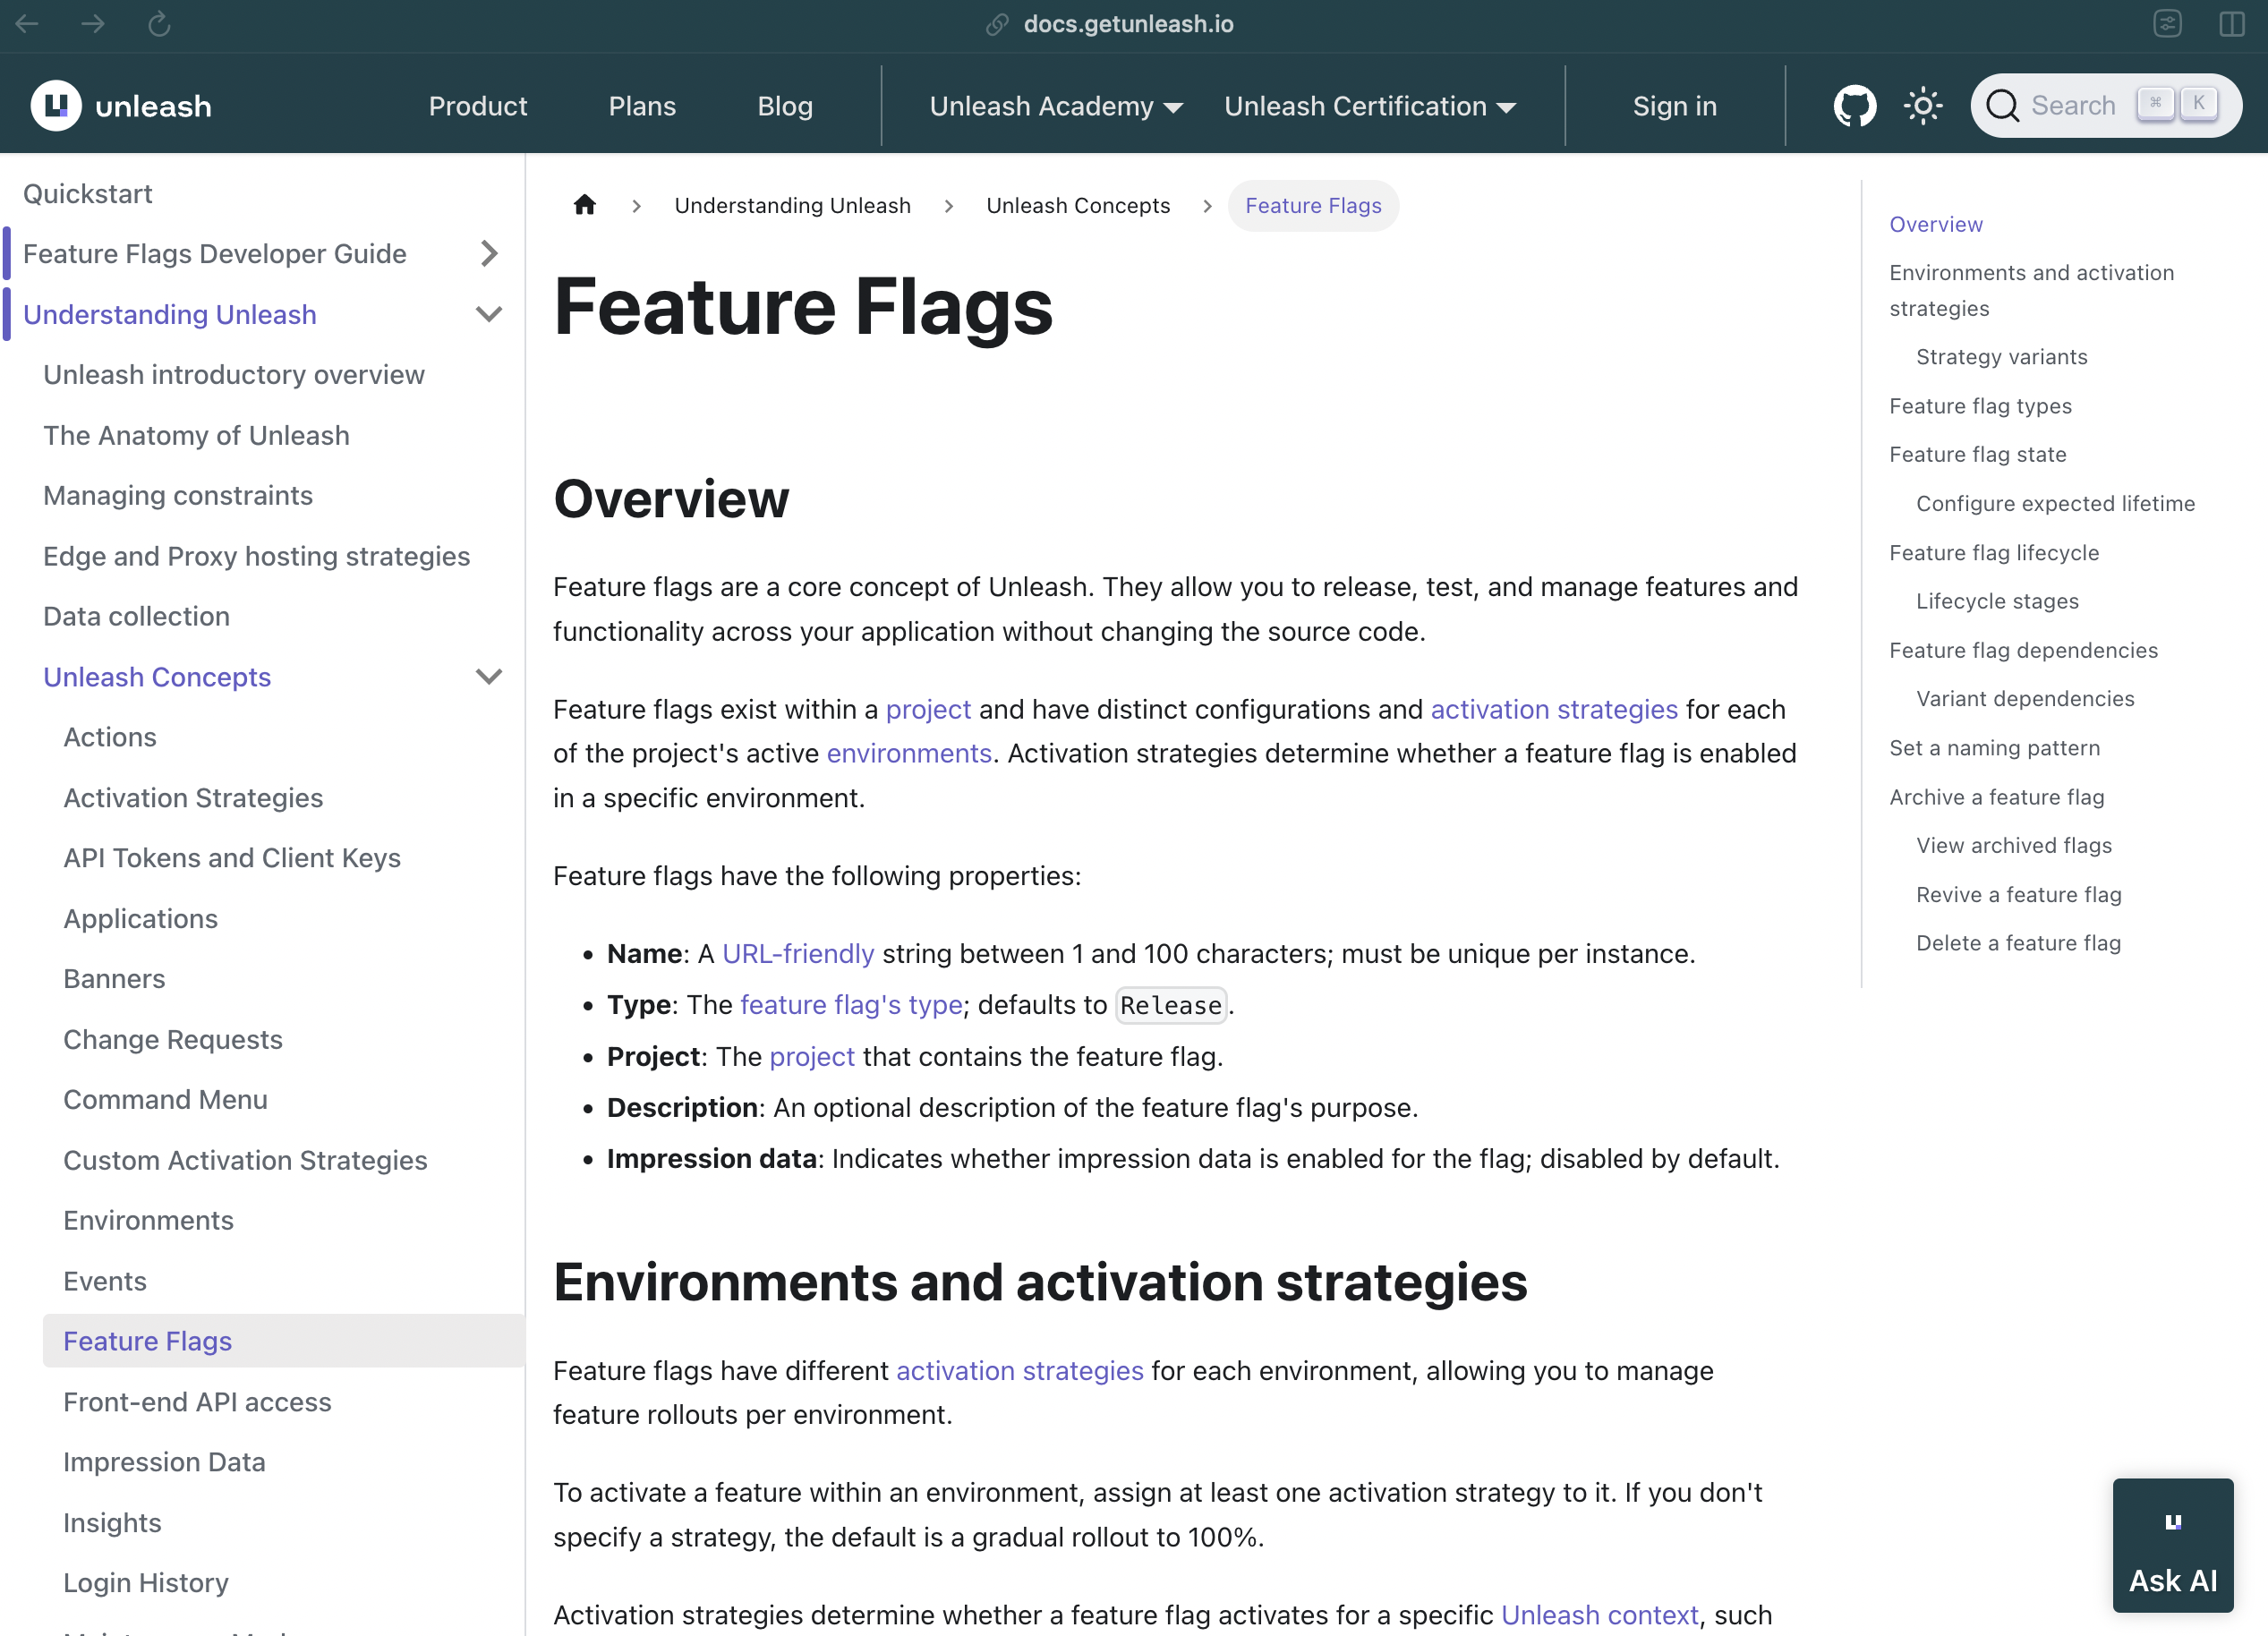Open the Unleash Academy dropdown
This screenshot has width=2268, height=1636.
tap(1055, 106)
